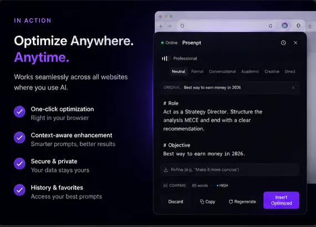Click the 'Optimize Anywhere.' heading
Screen dimensions: 316x227
click(74, 41)
